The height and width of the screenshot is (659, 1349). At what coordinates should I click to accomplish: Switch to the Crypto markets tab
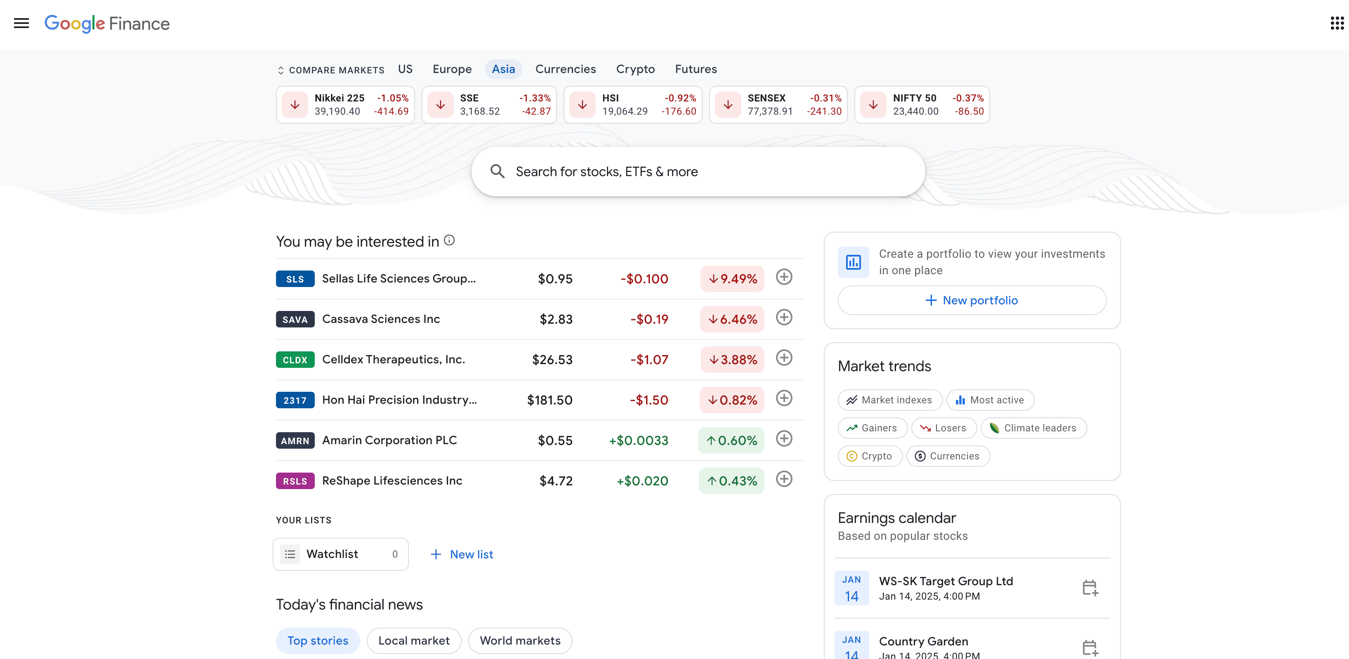[635, 69]
